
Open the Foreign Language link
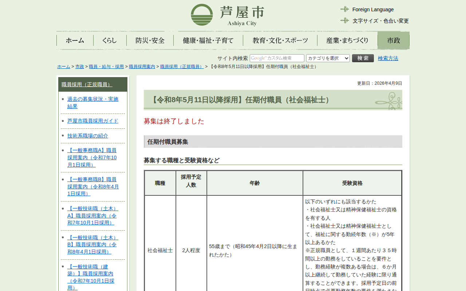pyautogui.click(x=373, y=9)
